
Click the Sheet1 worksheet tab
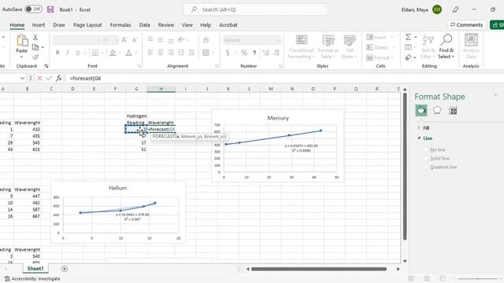click(x=35, y=269)
